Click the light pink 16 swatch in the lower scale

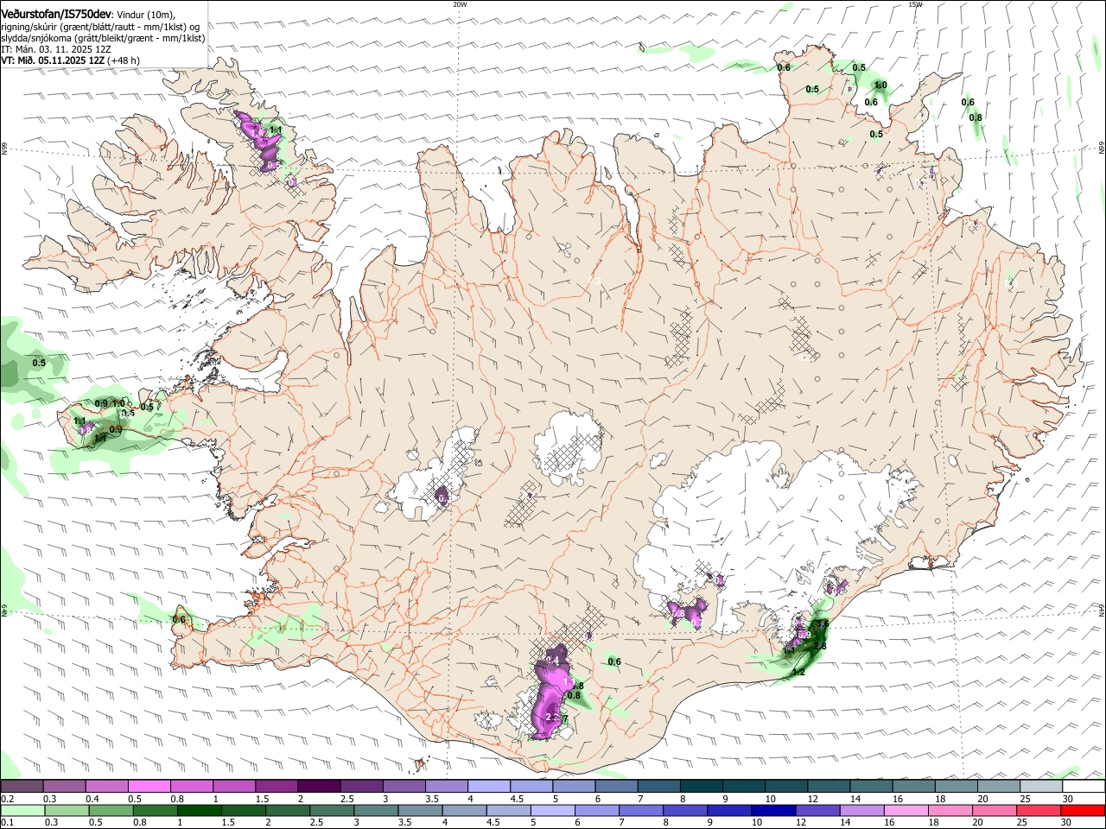(907, 810)
